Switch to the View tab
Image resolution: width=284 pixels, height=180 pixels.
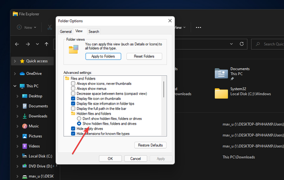tap(79, 31)
